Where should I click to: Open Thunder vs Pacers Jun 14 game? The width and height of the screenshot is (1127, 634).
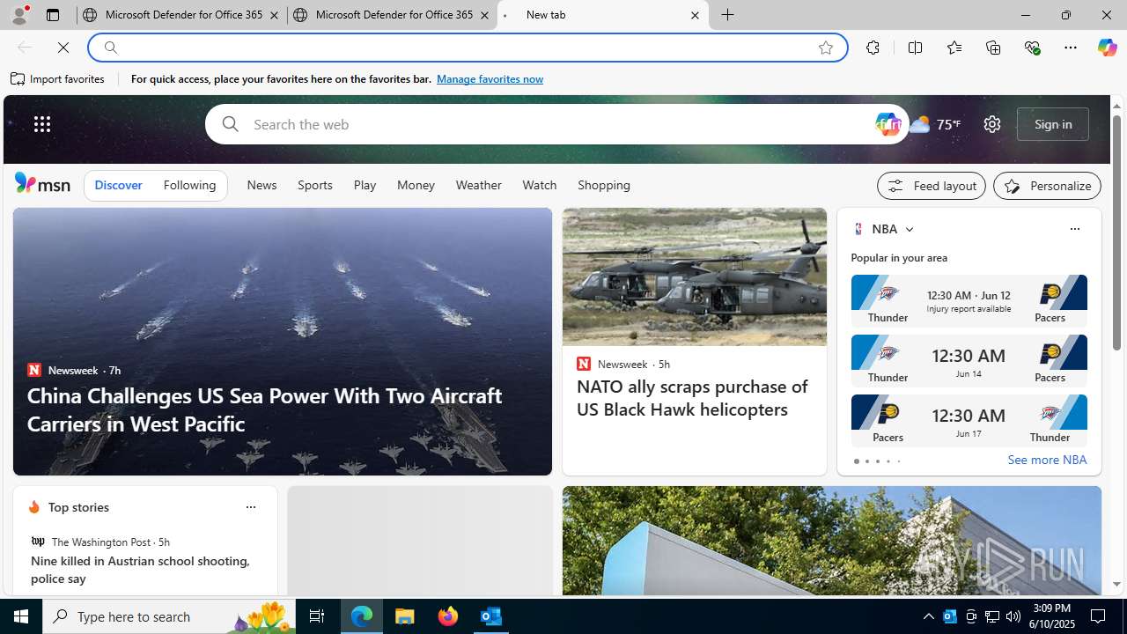coord(969,361)
